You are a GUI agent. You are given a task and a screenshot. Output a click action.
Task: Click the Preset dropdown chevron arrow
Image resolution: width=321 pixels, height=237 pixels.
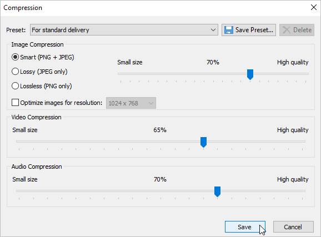click(213, 30)
